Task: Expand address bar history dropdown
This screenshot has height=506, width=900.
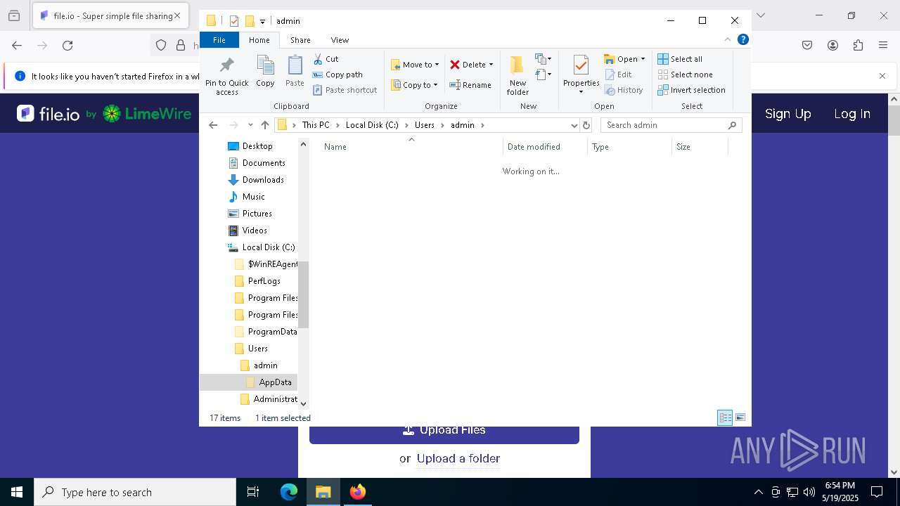Action: point(574,125)
